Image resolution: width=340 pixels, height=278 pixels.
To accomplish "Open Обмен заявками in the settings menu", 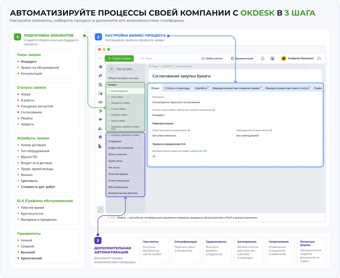I will click(x=125, y=154).
